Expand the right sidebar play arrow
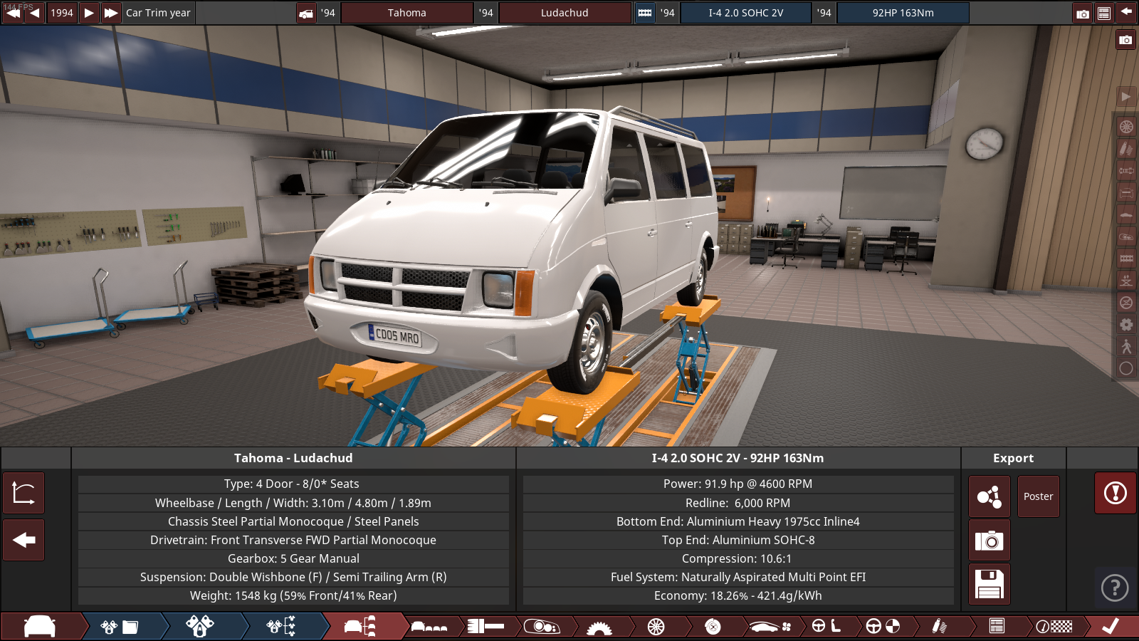The height and width of the screenshot is (641, 1139). coord(1126,96)
